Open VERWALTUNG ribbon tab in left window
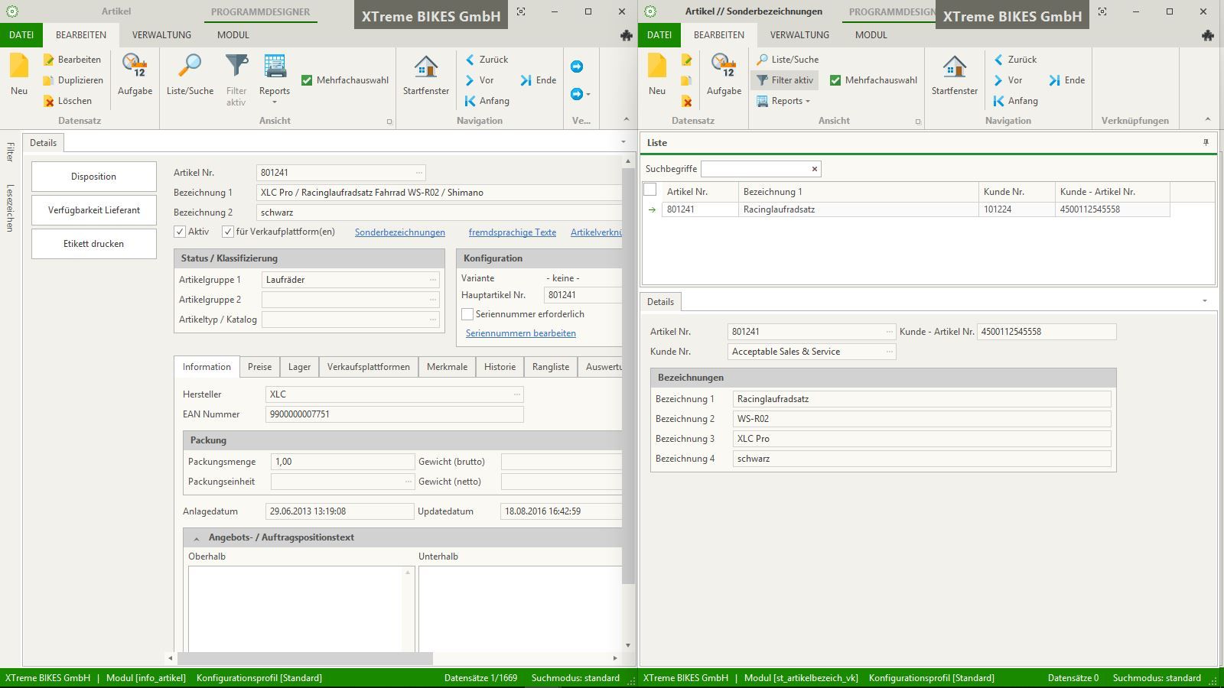This screenshot has height=688, width=1224. pyautogui.click(x=161, y=35)
